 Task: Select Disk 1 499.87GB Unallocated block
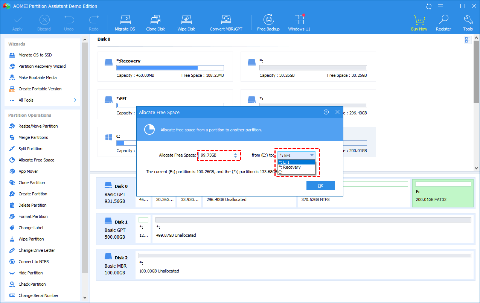click(x=313, y=229)
